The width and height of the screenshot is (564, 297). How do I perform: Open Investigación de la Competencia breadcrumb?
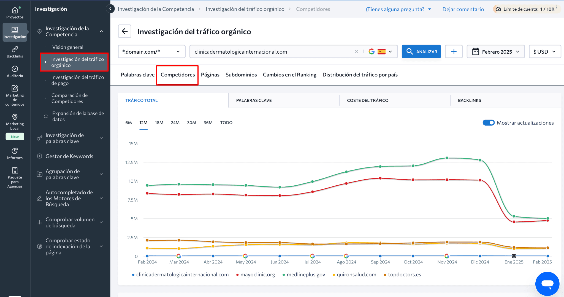pos(156,9)
